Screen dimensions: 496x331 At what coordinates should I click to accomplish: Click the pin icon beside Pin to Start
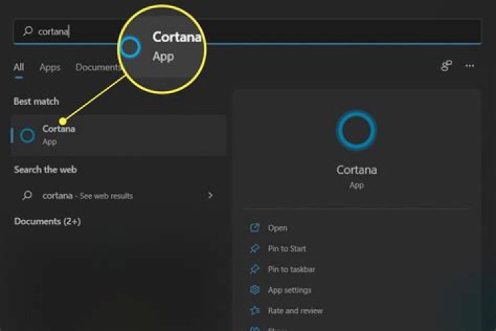[255, 249]
